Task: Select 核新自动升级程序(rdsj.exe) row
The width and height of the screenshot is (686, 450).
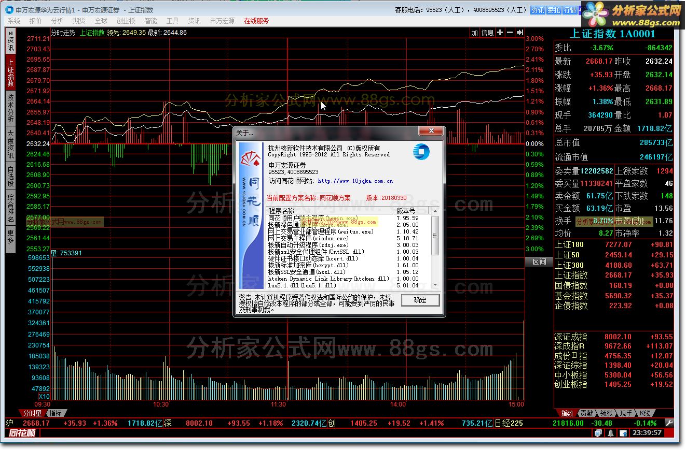Action: pyautogui.click(x=348, y=245)
